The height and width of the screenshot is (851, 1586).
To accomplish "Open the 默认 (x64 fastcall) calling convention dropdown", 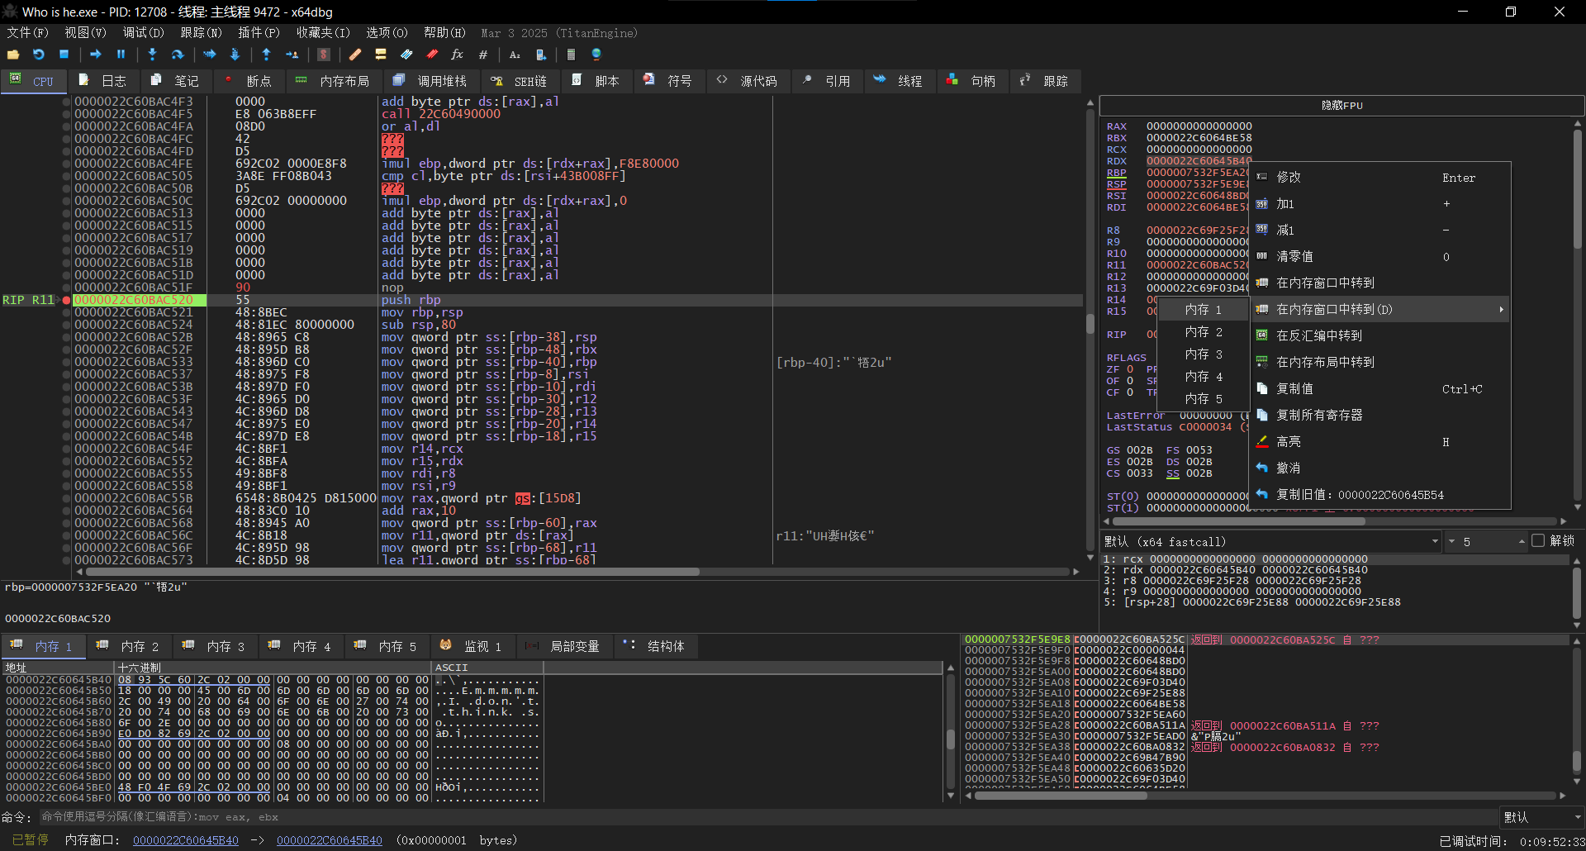I will pos(1272,542).
